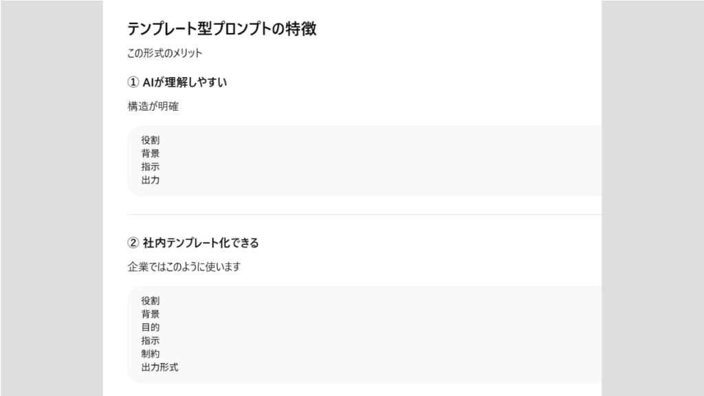Click the horizontal divider between sections
This screenshot has width=704, height=396.
(x=364, y=214)
